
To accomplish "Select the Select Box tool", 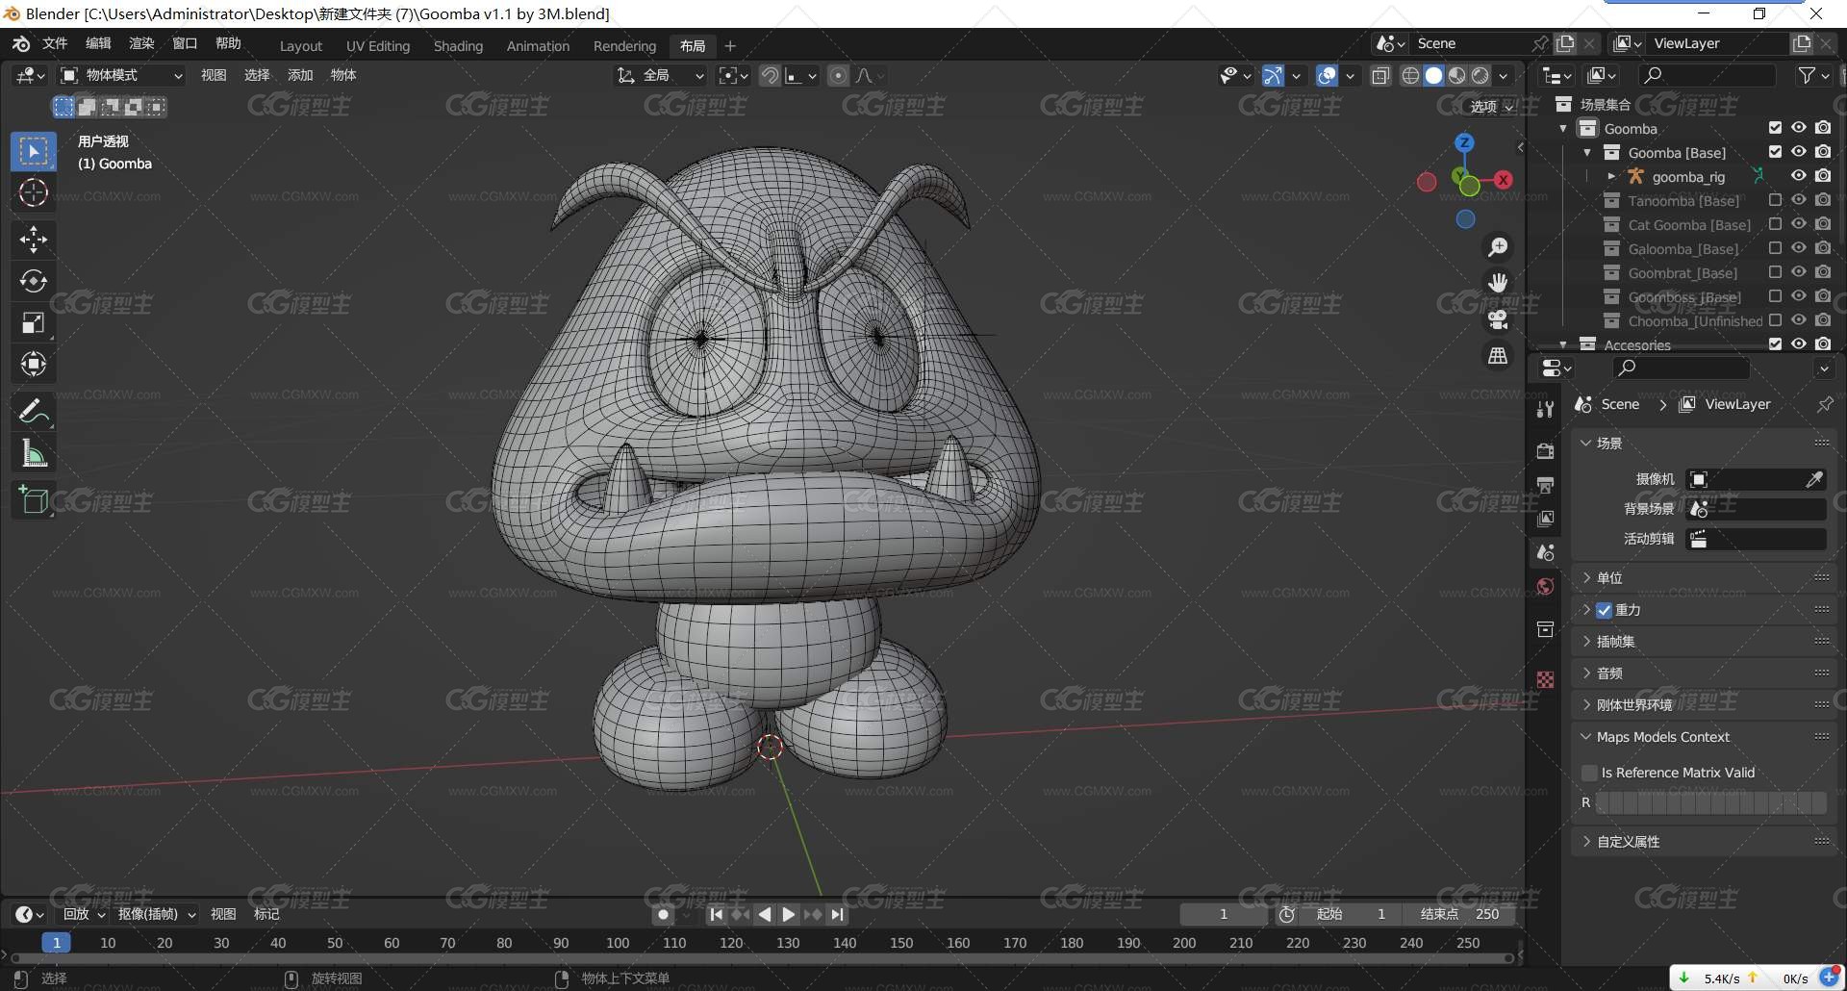I will tap(34, 151).
